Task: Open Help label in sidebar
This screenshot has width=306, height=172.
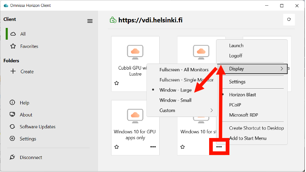Action: tap(25, 103)
